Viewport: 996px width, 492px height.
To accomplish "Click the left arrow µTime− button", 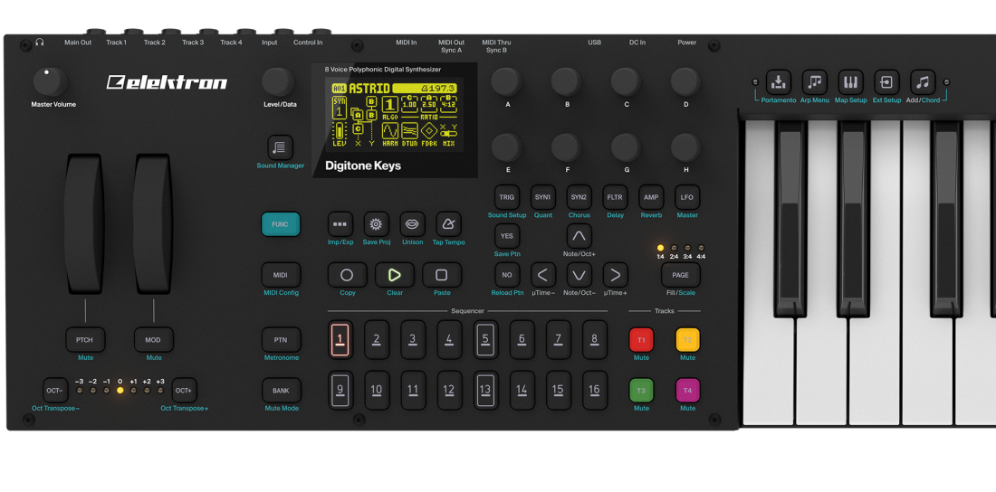I will (543, 275).
